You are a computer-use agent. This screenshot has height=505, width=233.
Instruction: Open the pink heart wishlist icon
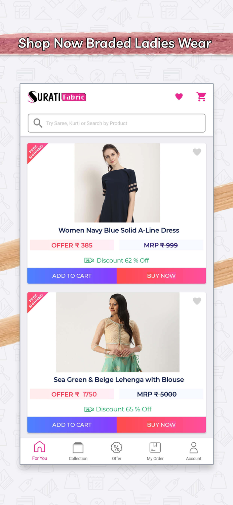[179, 97]
